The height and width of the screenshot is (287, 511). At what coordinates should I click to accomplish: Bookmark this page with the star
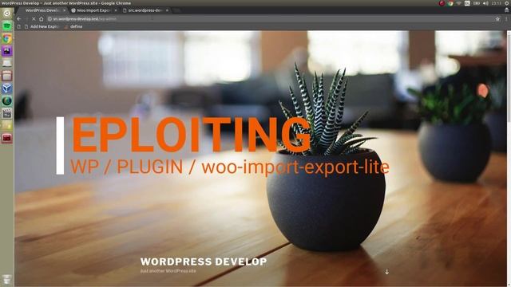click(x=497, y=19)
